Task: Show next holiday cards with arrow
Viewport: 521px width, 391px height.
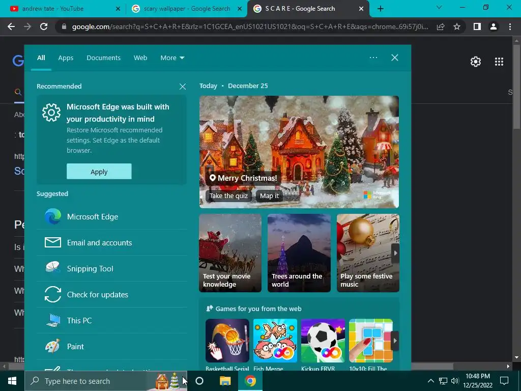Action: (395, 253)
